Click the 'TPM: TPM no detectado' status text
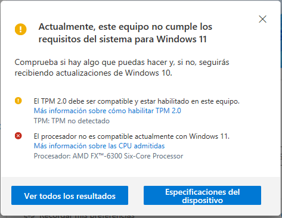The height and width of the screenshot is (218, 282). point(72,121)
